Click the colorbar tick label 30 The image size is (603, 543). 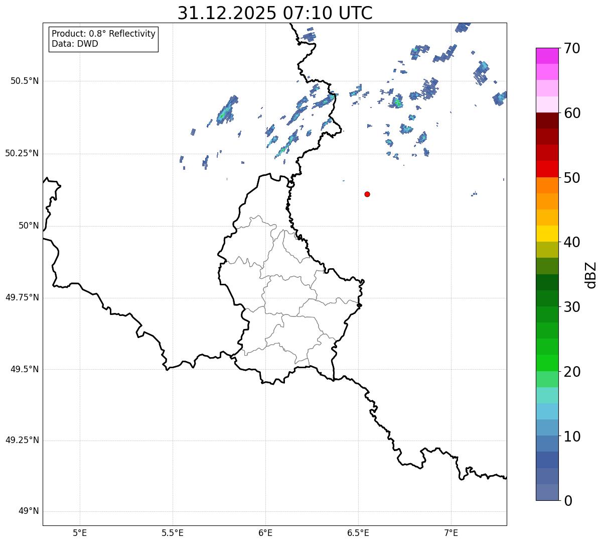point(572,307)
